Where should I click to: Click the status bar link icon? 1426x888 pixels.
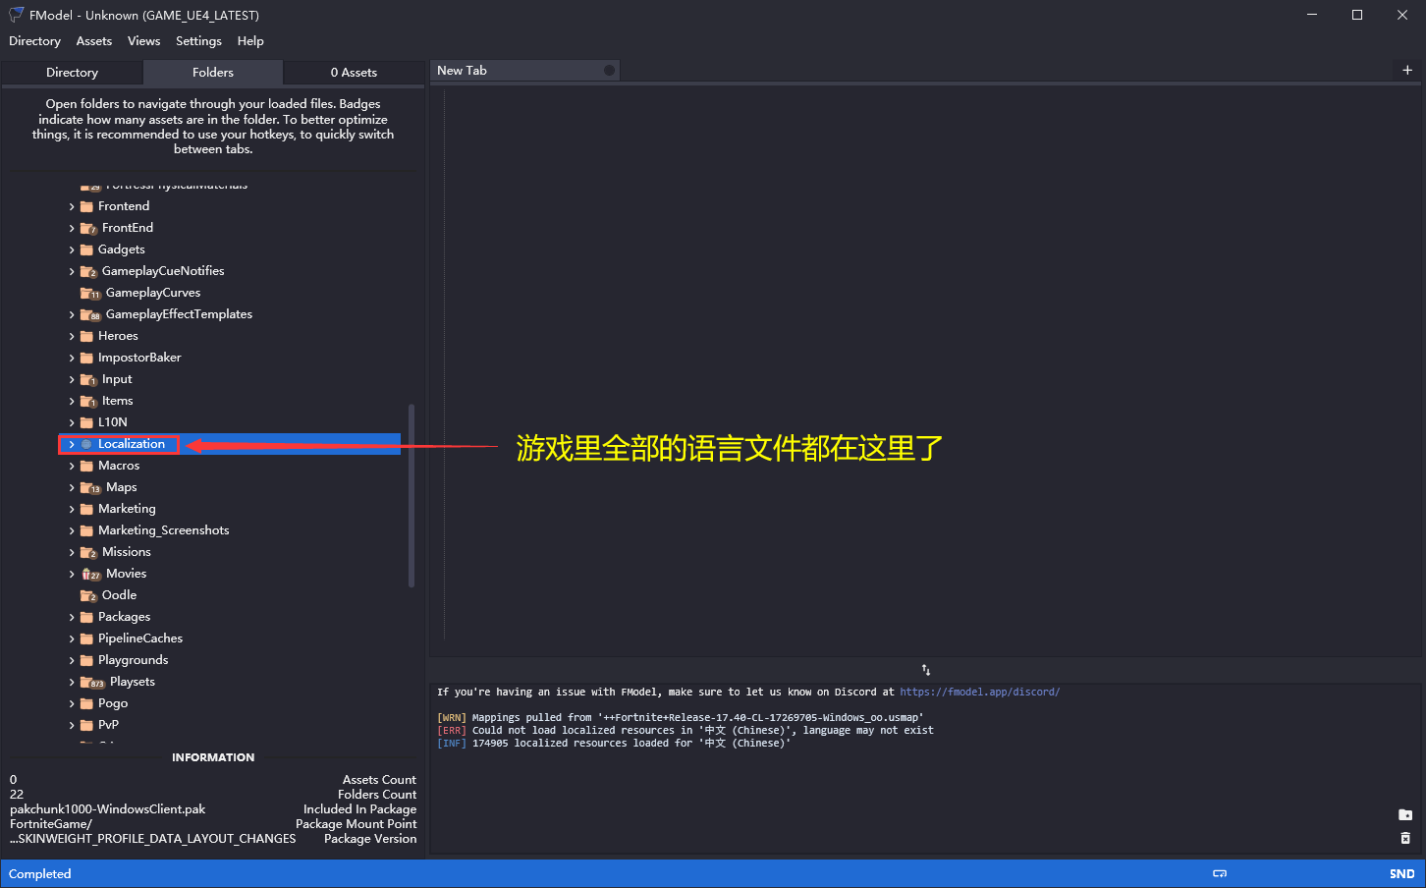coord(1220,873)
